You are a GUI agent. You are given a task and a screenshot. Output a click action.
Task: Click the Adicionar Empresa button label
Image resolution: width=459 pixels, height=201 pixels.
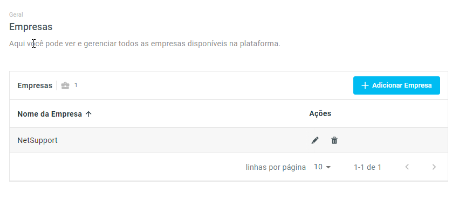tap(402, 85)
